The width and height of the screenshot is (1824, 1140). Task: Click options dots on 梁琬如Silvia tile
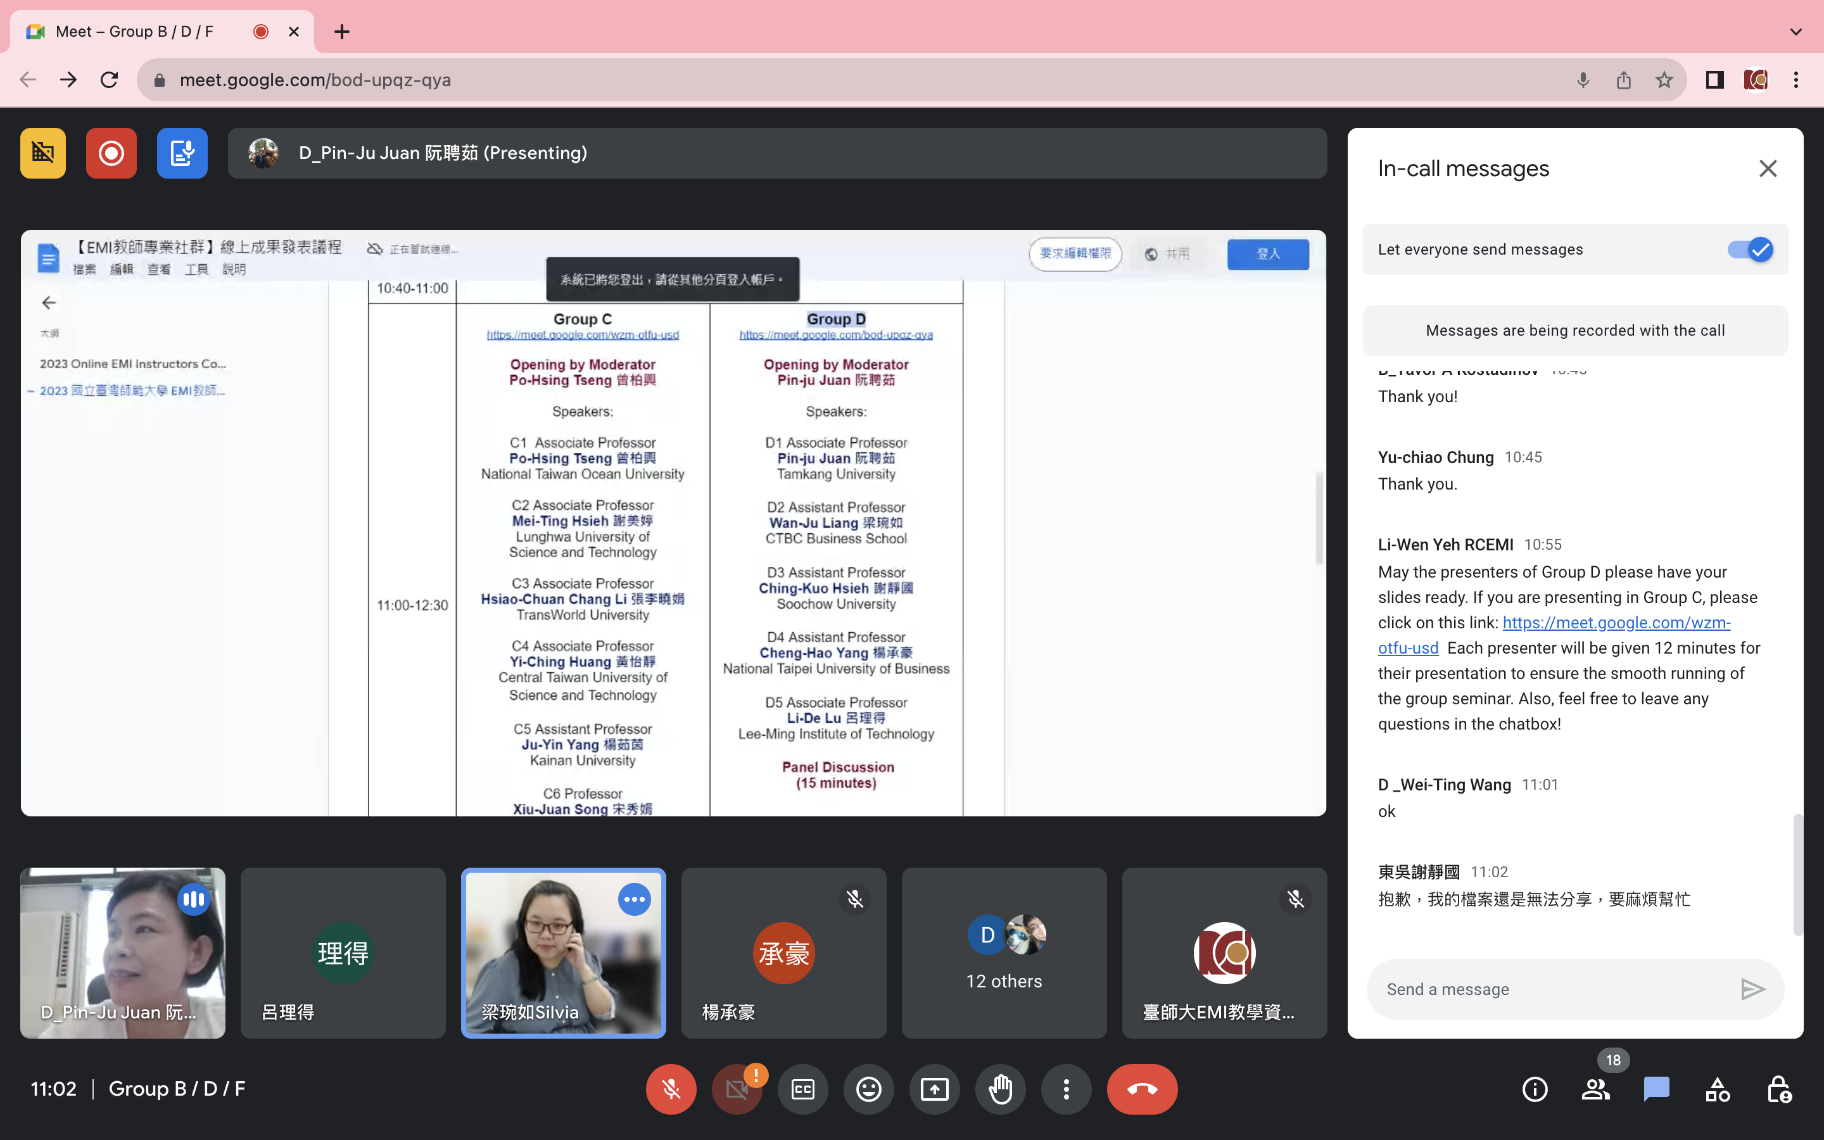coord(634,899)
